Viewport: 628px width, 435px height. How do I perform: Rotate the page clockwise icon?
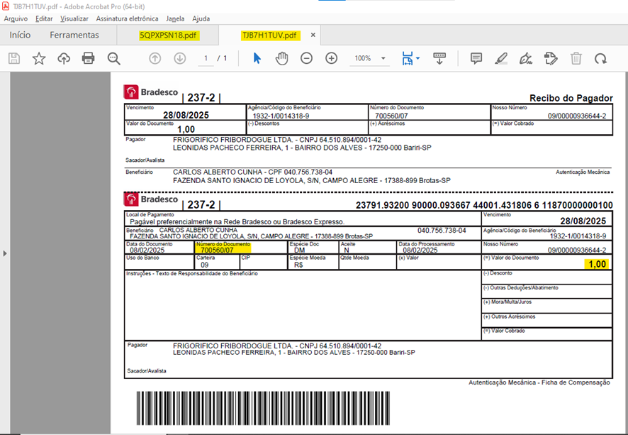pos(600,58)
